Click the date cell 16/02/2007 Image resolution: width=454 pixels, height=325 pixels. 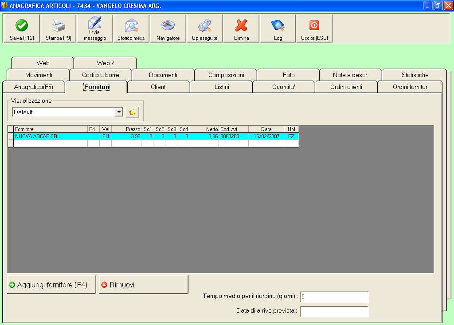tap(266, 136)
